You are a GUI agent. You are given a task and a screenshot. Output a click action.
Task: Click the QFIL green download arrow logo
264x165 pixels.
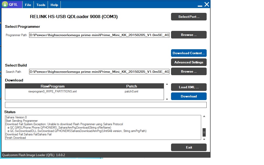point(5,4)
